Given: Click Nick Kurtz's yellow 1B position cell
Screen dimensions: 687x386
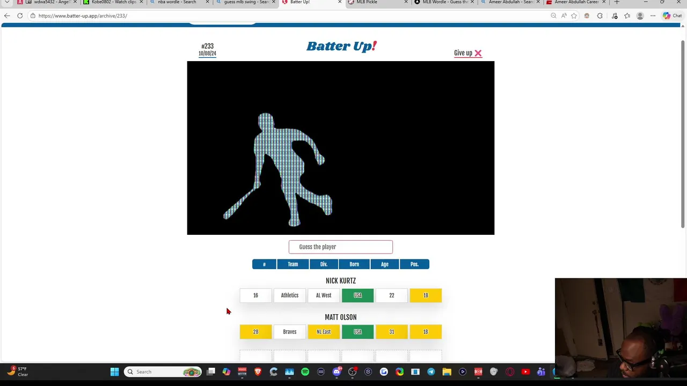Looking at the screenshot, I should pyautogui.click(x=426, y=295).
